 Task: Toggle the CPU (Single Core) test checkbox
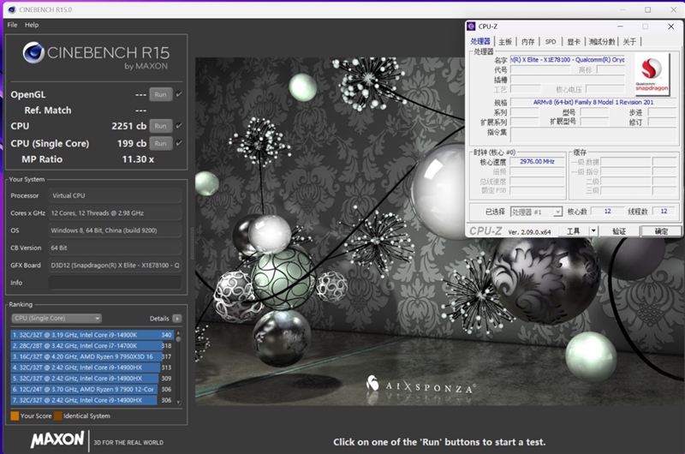[x=179, y=143]
